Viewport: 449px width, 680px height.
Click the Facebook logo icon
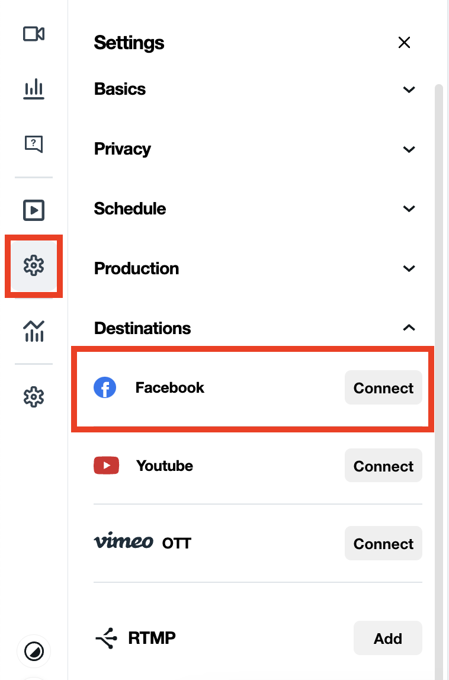(105, 387)
